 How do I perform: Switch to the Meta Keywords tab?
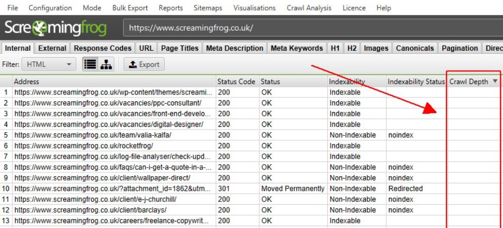pos(297,48)
